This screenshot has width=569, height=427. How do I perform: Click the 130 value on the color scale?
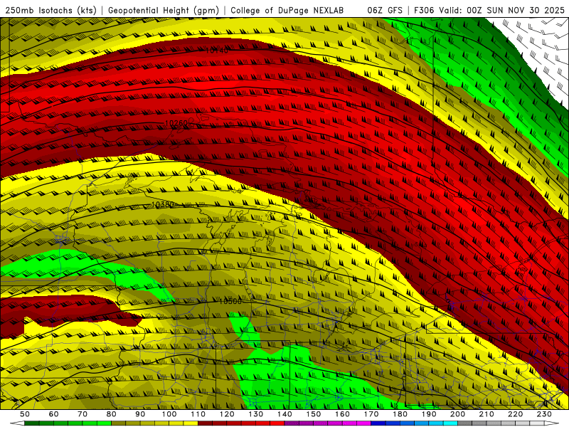coord(256,414)
